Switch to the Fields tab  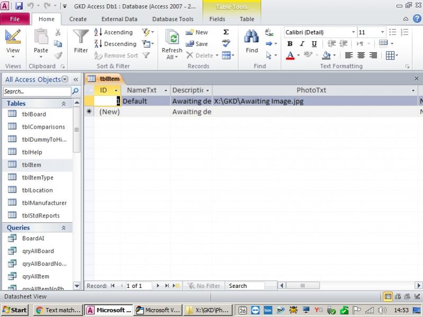click(217, 19)
